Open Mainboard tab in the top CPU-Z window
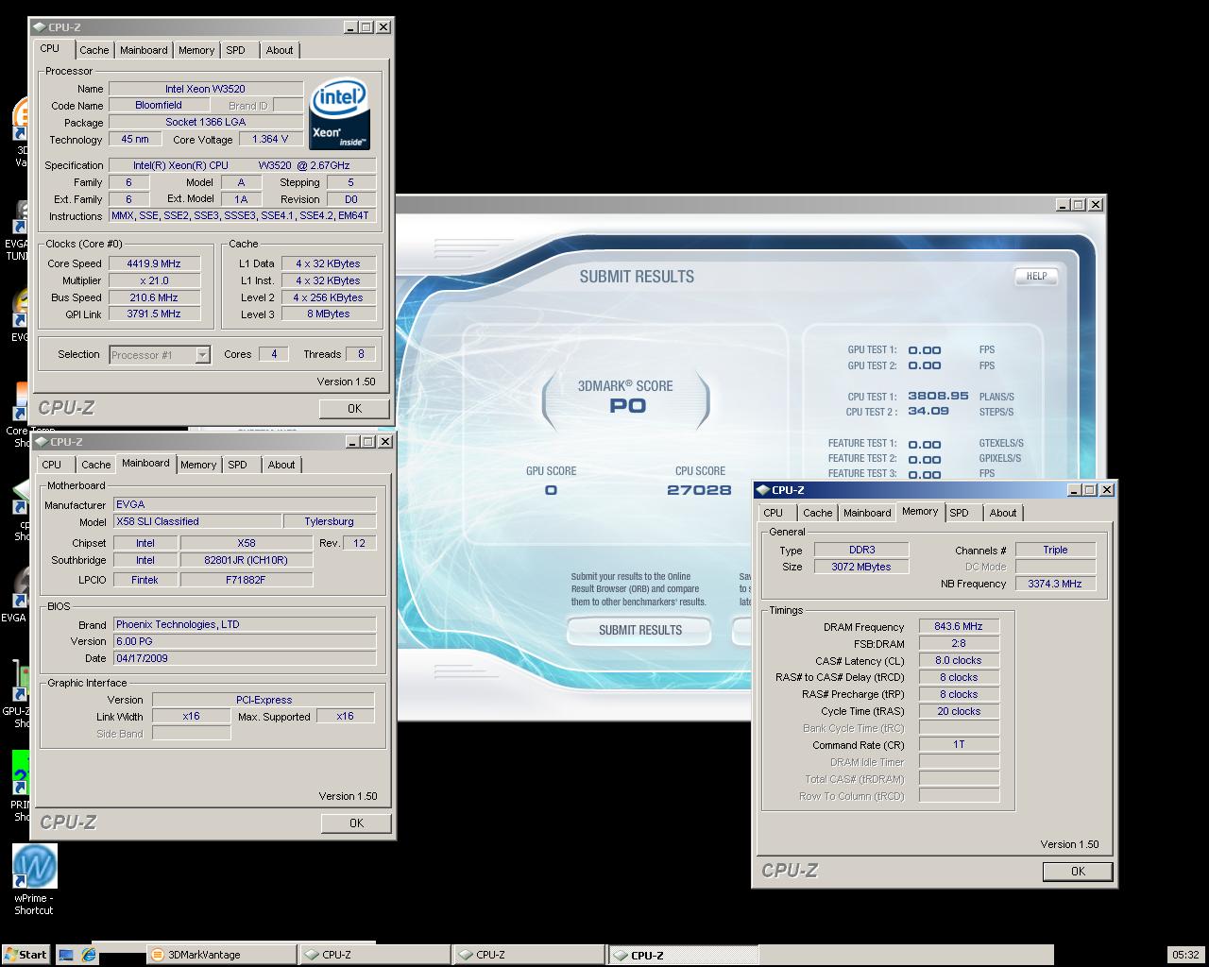This screenshot has width=1209, height=967. pos(144,50)
